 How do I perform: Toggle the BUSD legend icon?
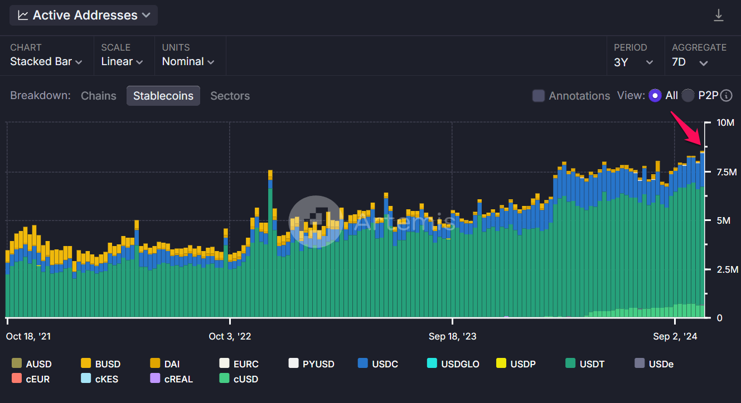(x=86, y=364)
